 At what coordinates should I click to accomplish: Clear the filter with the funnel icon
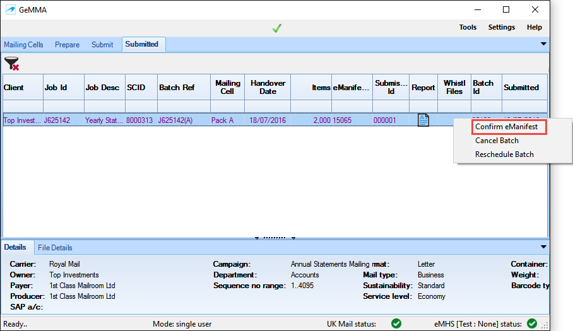tap(11, 64)
